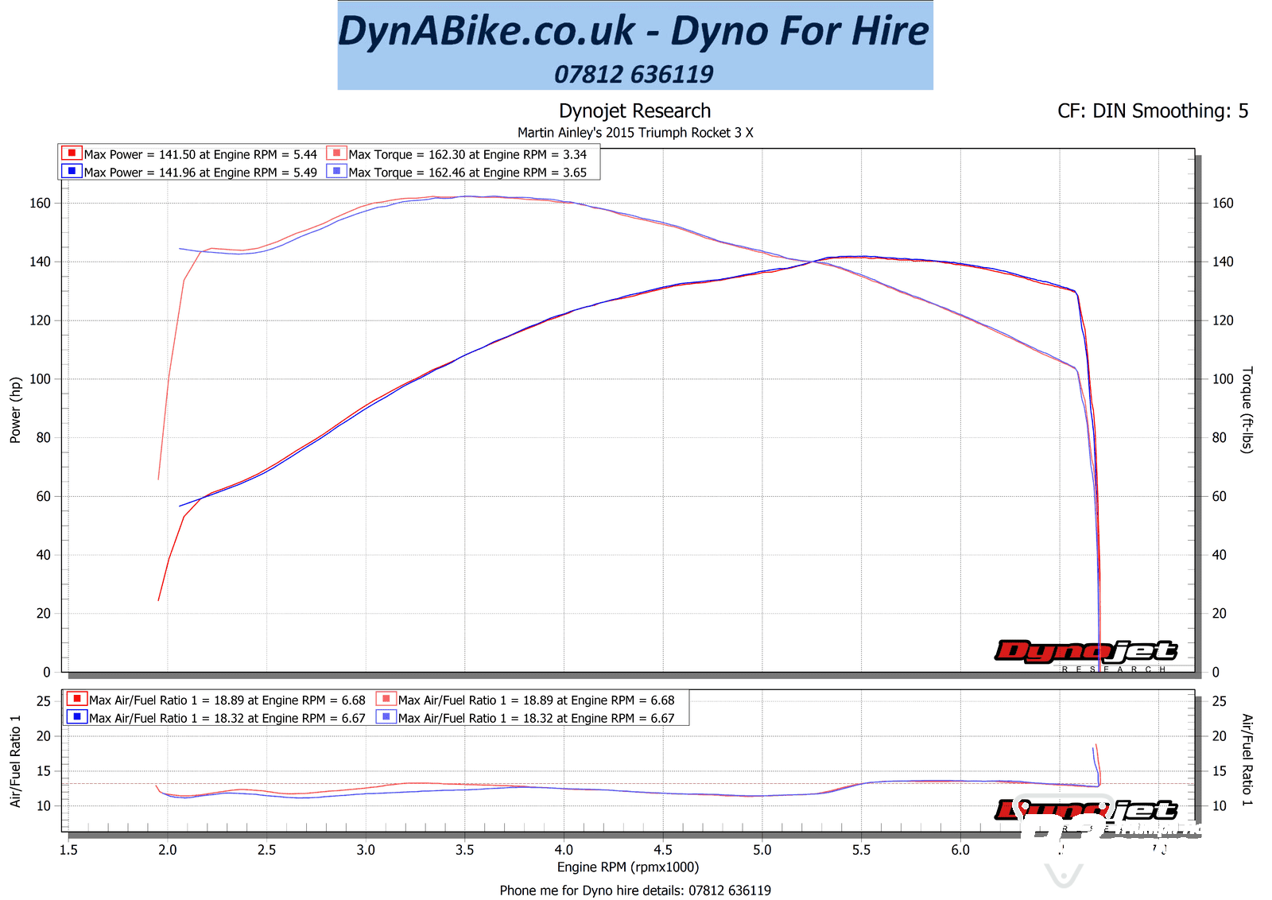The width and height of the screenshot is (1272, 900).
Task: Click the Torque (ft-lbs) axis title
Action: click(1247, 409)
